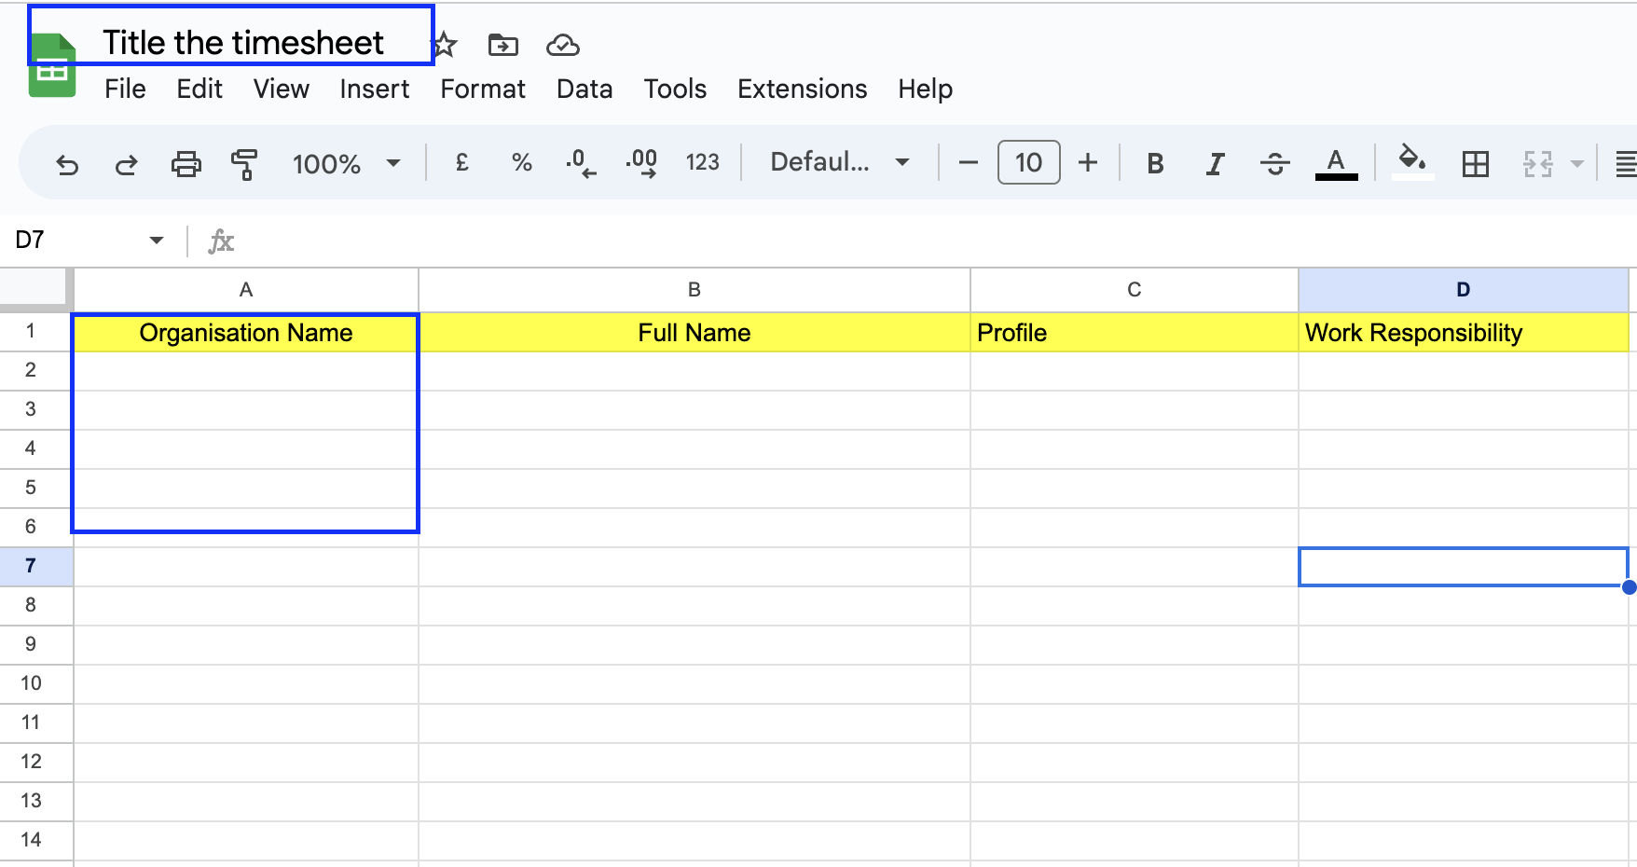The image size is (1637, 867).
Task: Select row 7 header
Action: [36, 566]
